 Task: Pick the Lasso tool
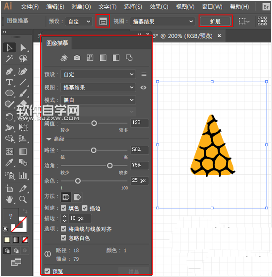23,59
